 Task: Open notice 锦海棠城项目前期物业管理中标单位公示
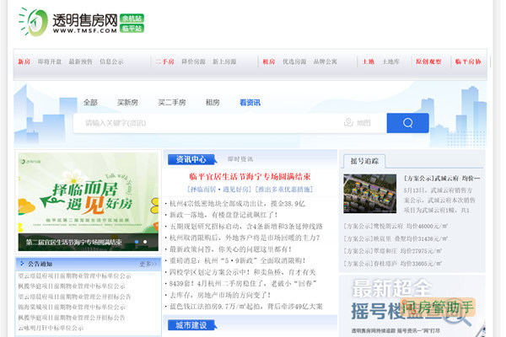click(72, 307)
